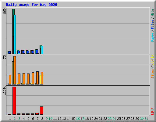This screenshot has width=156, height=122.
Task: Click the 869 hits axis value
Action: click(5, 11)
